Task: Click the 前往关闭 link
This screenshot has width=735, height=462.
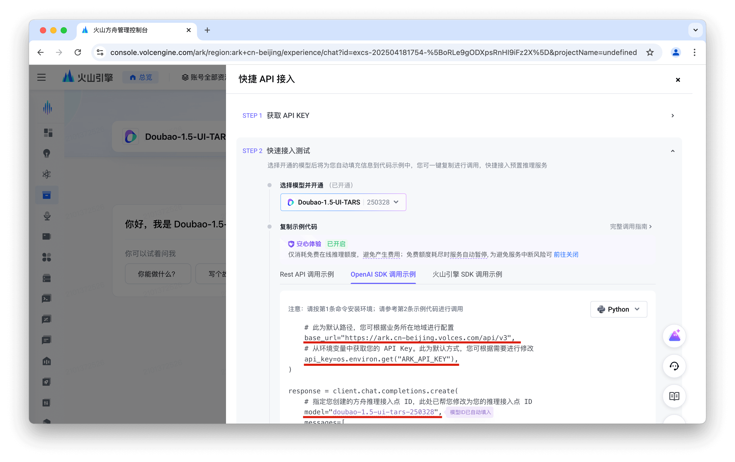Action: (x=566, y=254)
